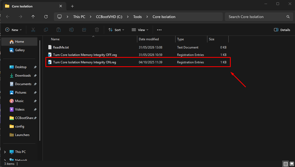The height and width of the screenshot is (167, 295).
Task: Open Videos in navigation pane
Action: click(19, 109)
